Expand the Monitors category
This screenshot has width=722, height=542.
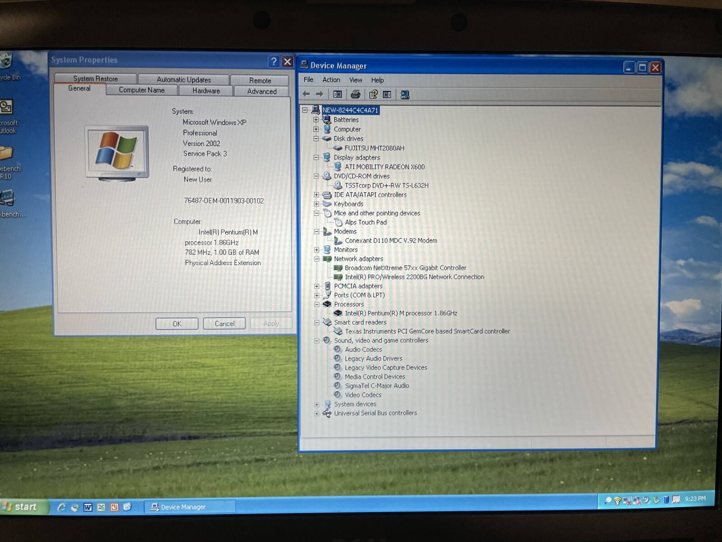click(x=316, y=250)
